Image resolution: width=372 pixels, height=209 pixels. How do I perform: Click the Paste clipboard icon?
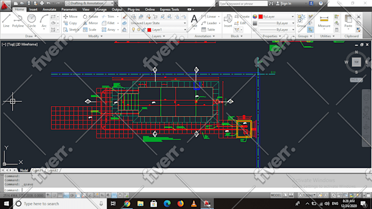(x=348, y=21)
